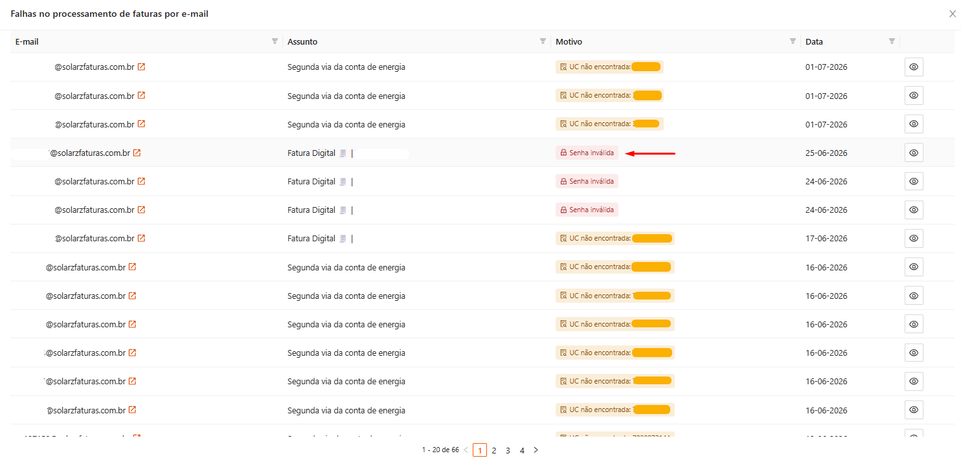Viewport: 961px width, 458px height.
Task: Click document icon beside first Fatura Digital subject
Action: 343,153
